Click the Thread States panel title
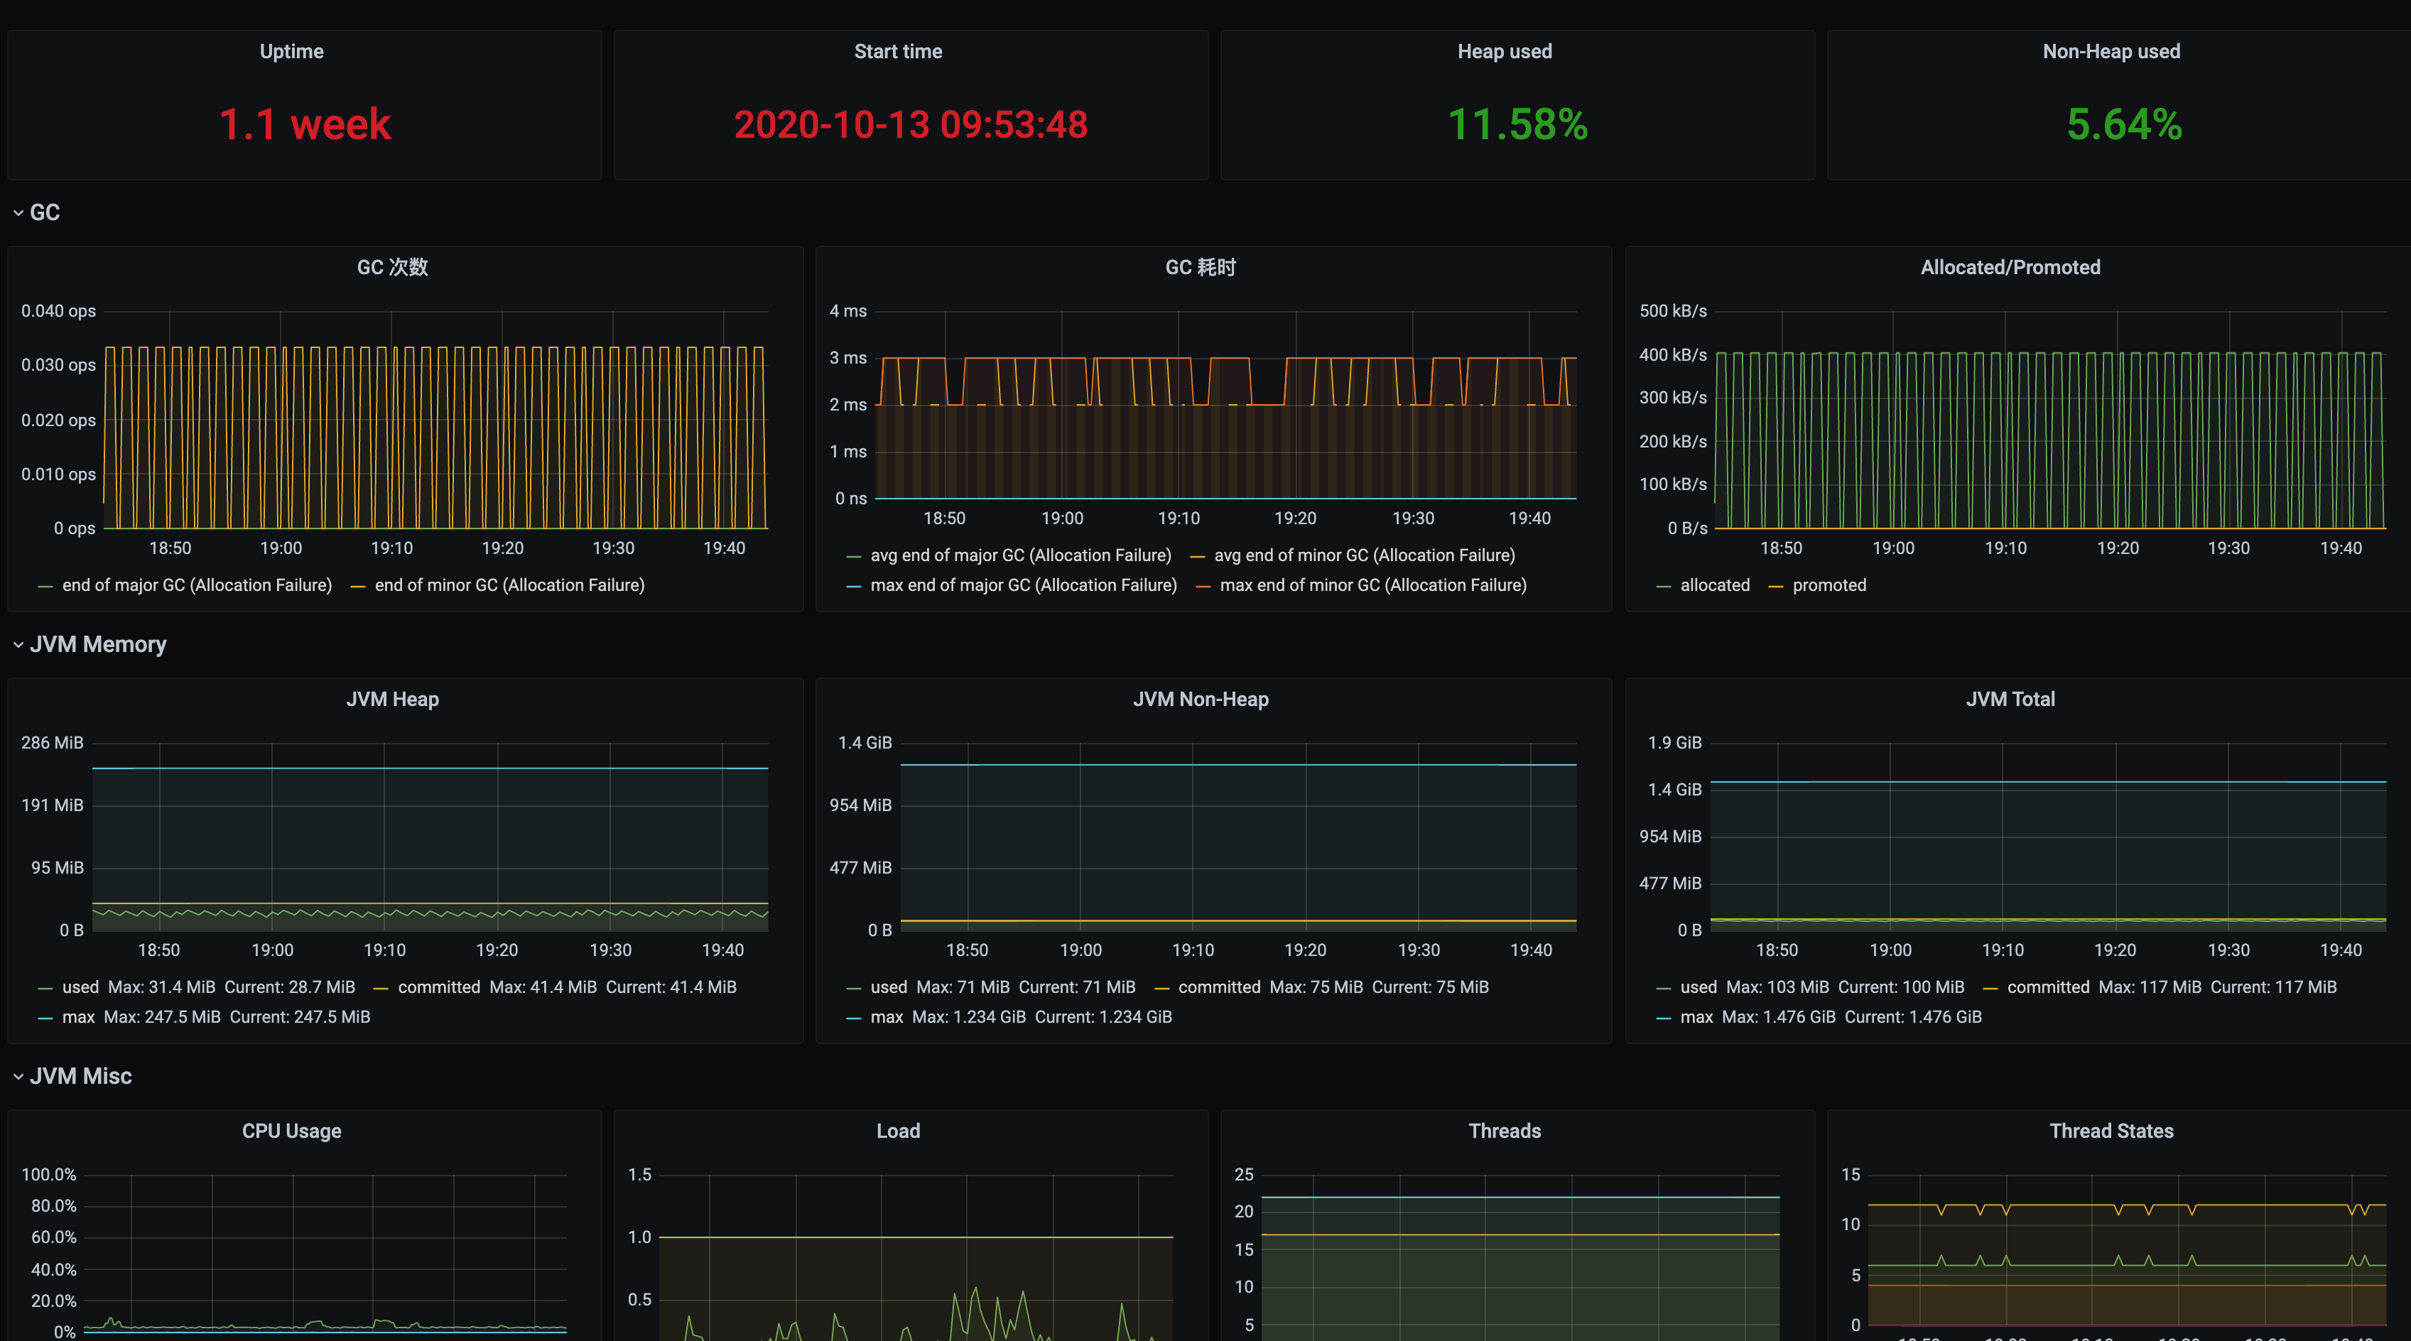Image resolution: width=2411 pixels, height=1341 pixels. point(2111,1131)
